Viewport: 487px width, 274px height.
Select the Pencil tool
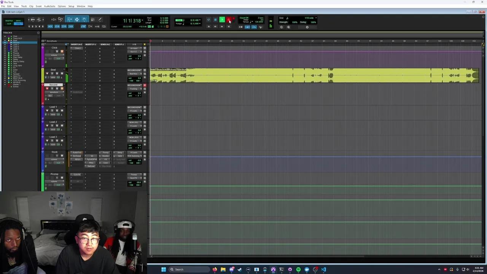click(x=100, y=19)
